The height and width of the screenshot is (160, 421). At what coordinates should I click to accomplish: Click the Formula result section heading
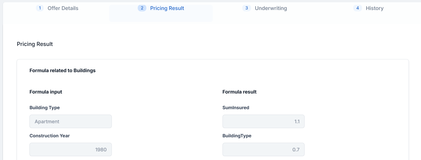pos(239,92)
